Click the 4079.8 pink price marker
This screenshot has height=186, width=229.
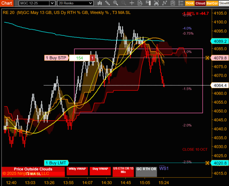click(x=219, y=58)
